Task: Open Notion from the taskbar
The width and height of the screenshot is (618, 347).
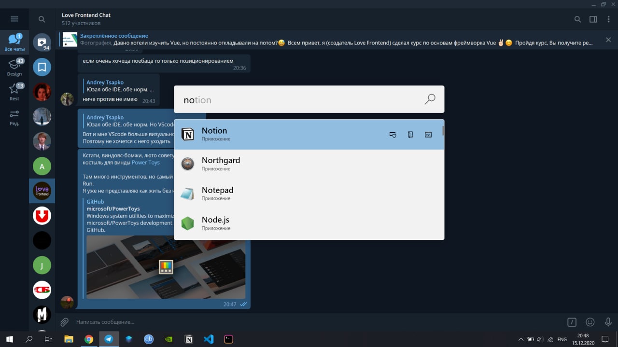Action: coord(189,339)
